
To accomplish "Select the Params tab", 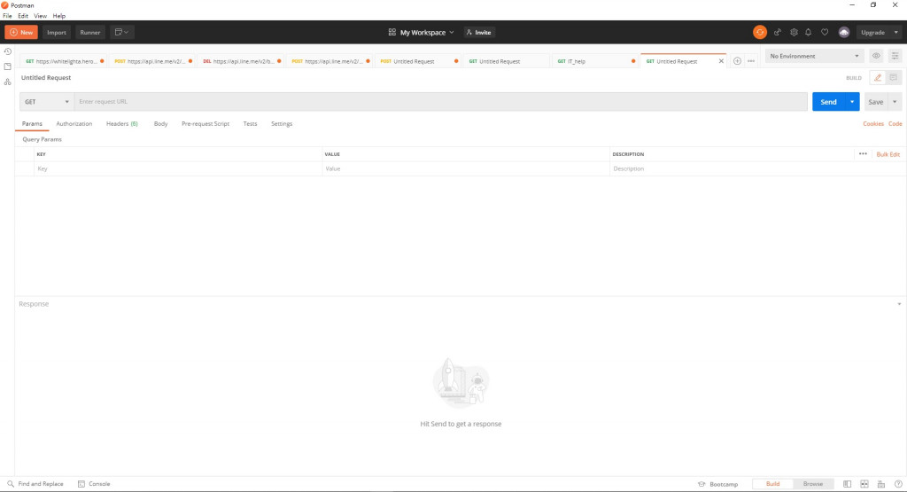I will pos(32,124).
